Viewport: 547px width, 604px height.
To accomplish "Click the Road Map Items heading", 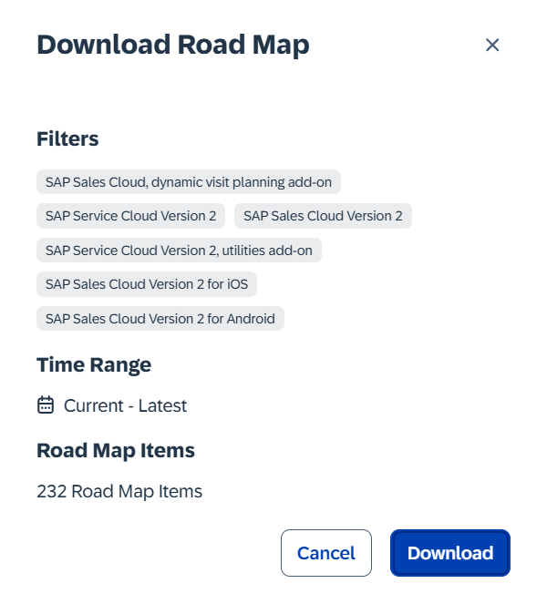I will pos(116,450).
